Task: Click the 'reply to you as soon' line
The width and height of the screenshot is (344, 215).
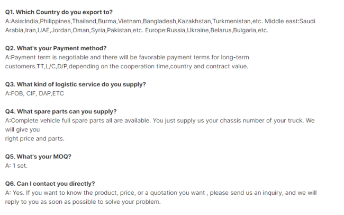Action: tap(83, 202)
